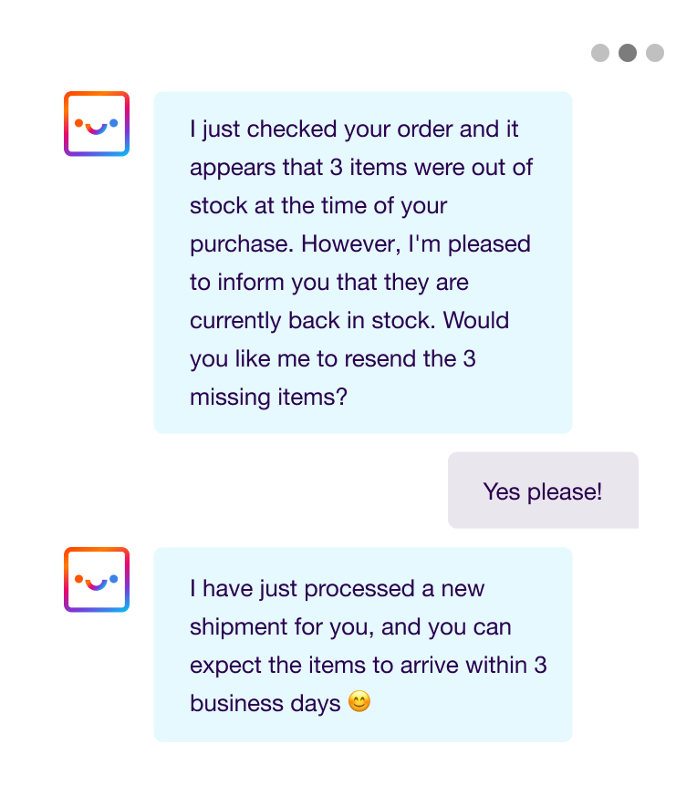Click the chatbot avatar beside the shipment message
Screen dimensions: 697x806
tap(97, 580)
